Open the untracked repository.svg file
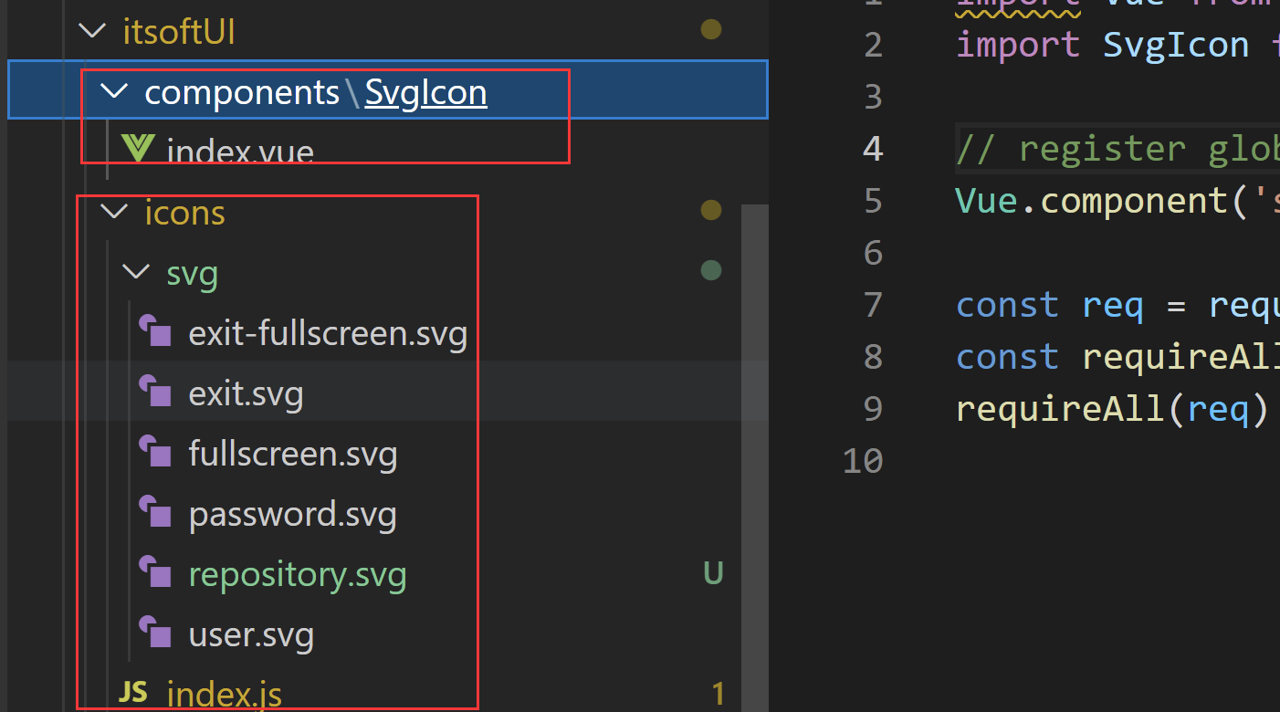Viewport: 1280px width, 712px height. (x=298, y=574)
